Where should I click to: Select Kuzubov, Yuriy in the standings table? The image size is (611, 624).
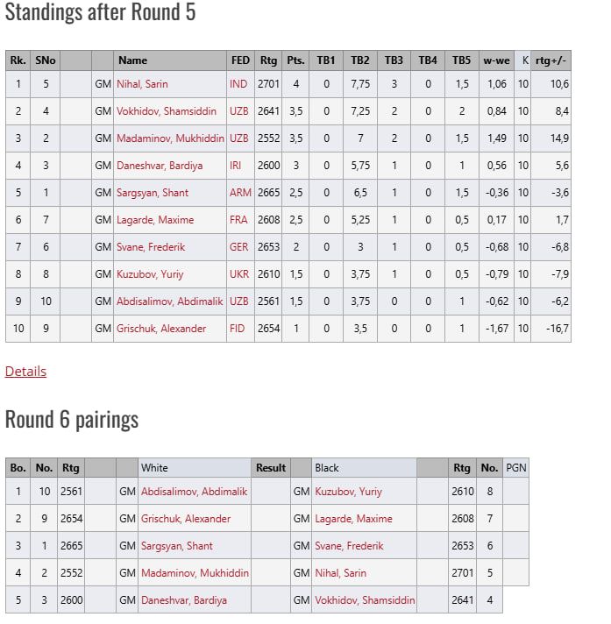[x=150, y=274]
